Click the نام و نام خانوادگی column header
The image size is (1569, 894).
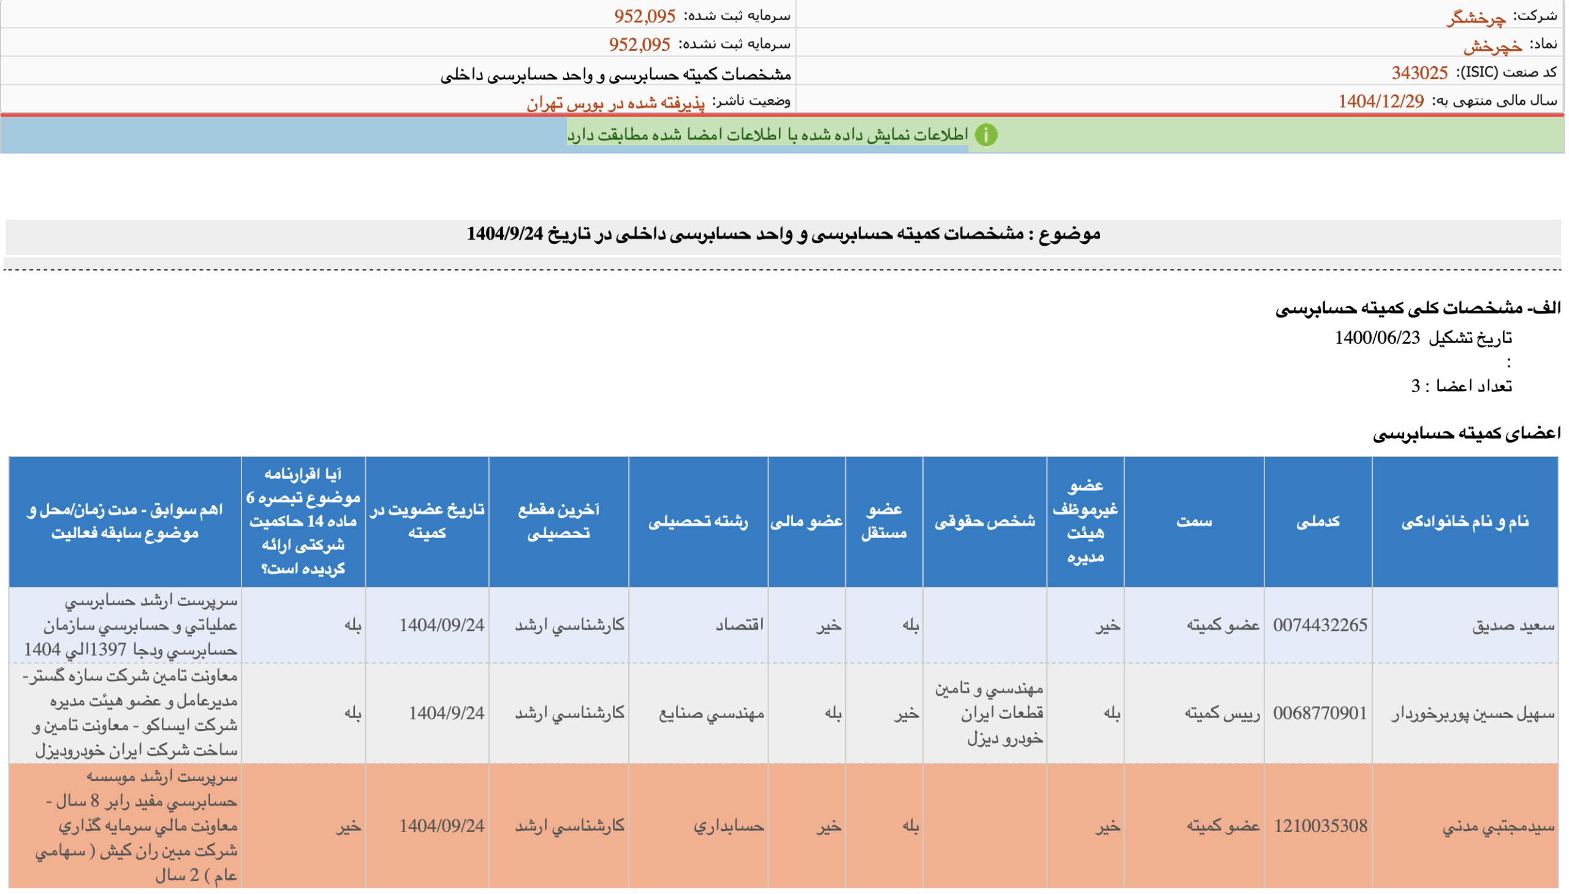1465,521
